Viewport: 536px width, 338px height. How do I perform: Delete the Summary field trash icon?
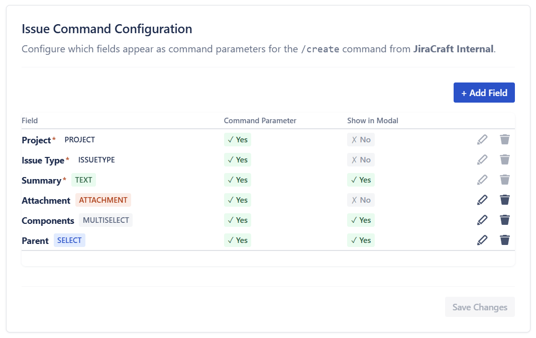pyautogui.click(x=504, y=180)
